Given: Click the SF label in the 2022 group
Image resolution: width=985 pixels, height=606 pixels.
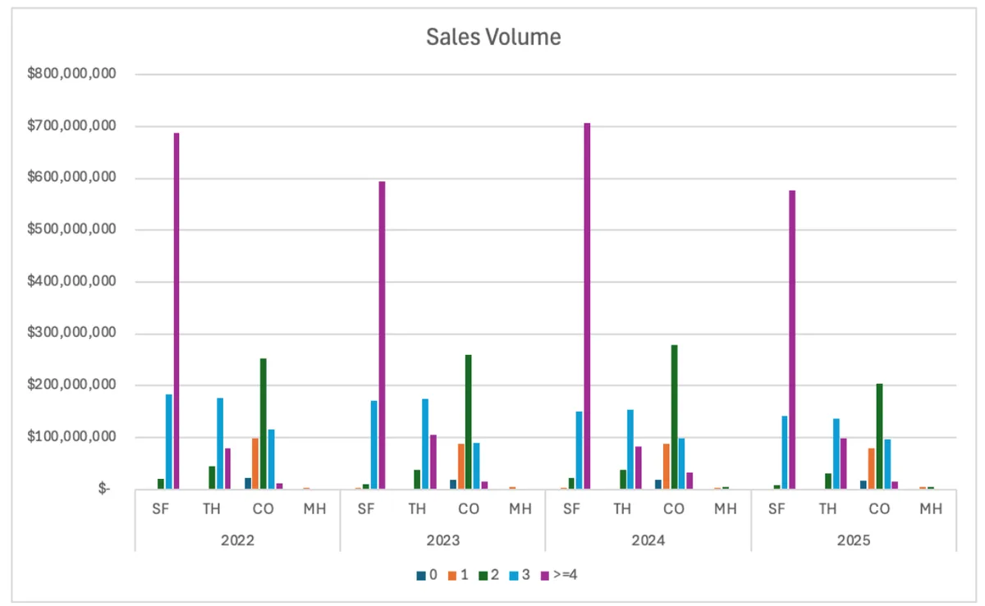Looking at the screenshot, I should click(x=161, y=509).
